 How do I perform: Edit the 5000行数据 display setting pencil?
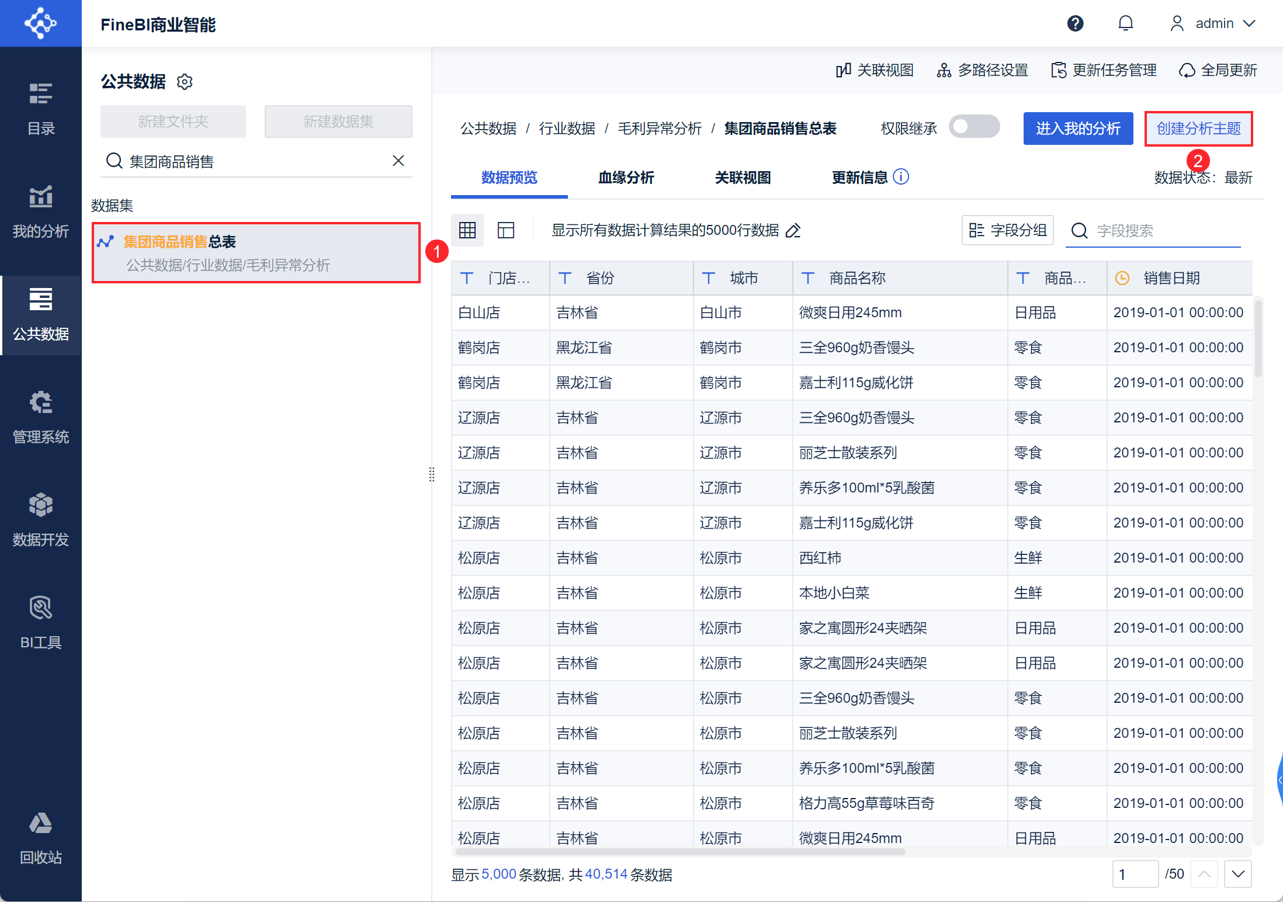click(793, 231)
